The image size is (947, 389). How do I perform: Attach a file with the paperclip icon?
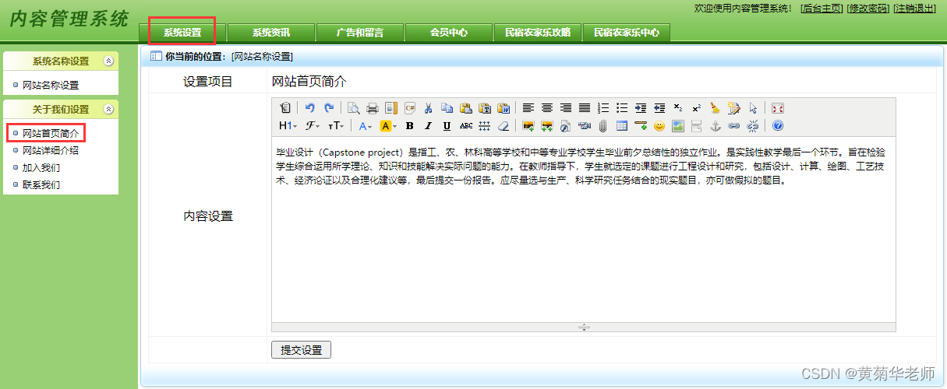click(602, 125)
